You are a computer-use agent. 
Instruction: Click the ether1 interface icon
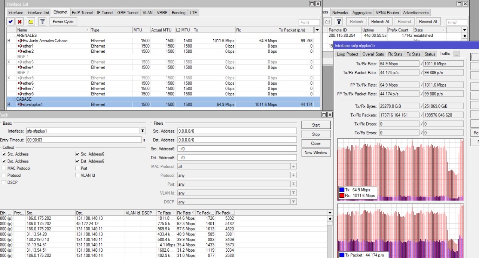coord(20,46)
